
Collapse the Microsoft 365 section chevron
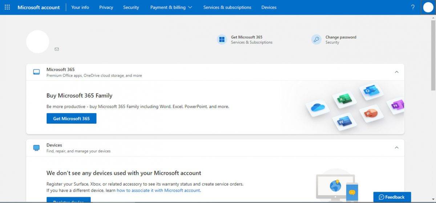point(397,72)
